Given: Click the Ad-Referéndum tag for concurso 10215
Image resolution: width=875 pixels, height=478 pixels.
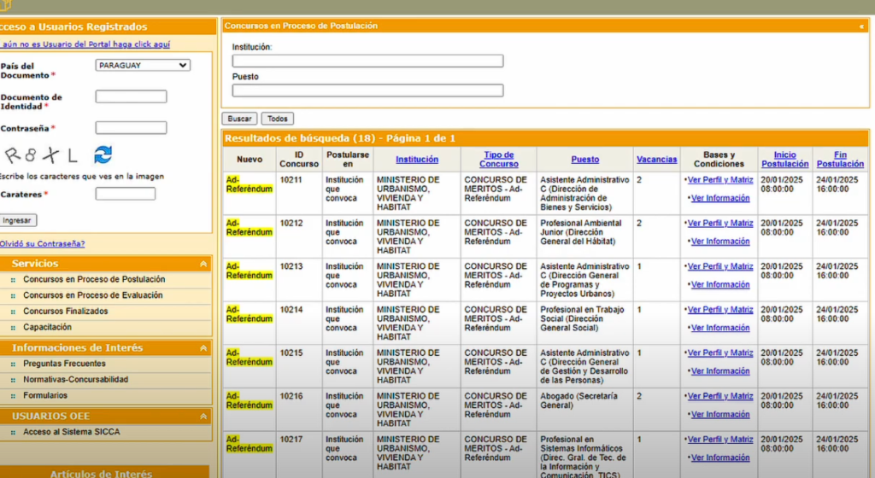Looking at the screenshot, I should tap(250, 357).
